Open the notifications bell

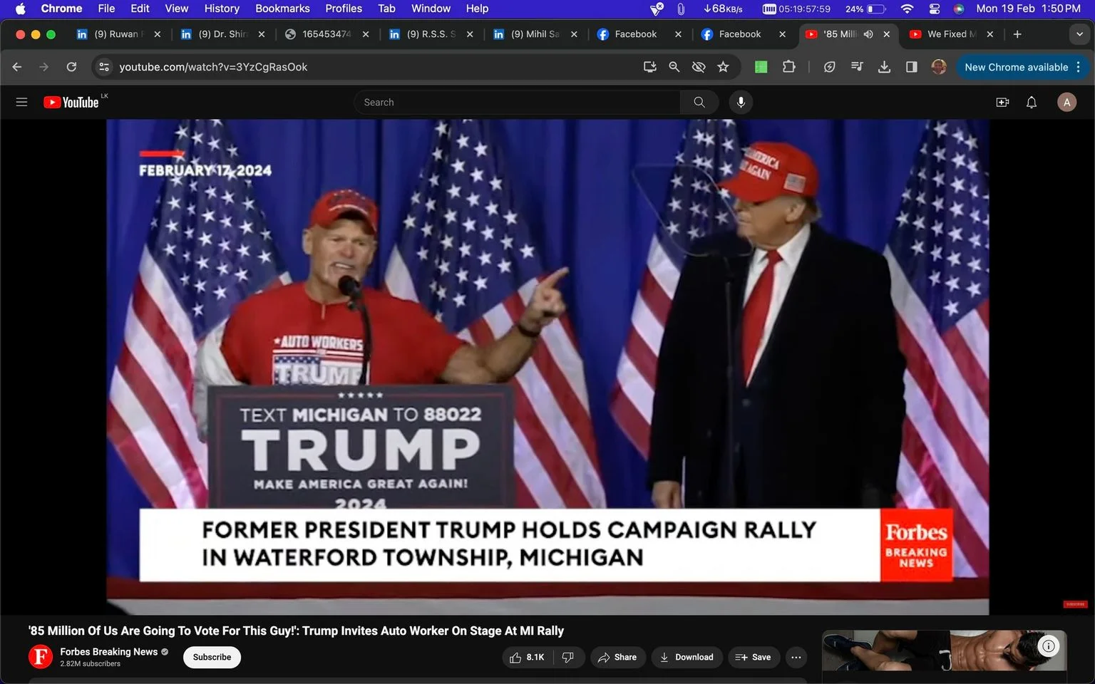[1032, 102]
